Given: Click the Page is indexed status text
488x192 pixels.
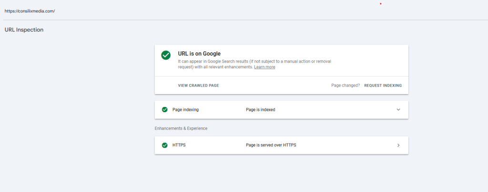Looking at the screenshot, I should point(260,109).
